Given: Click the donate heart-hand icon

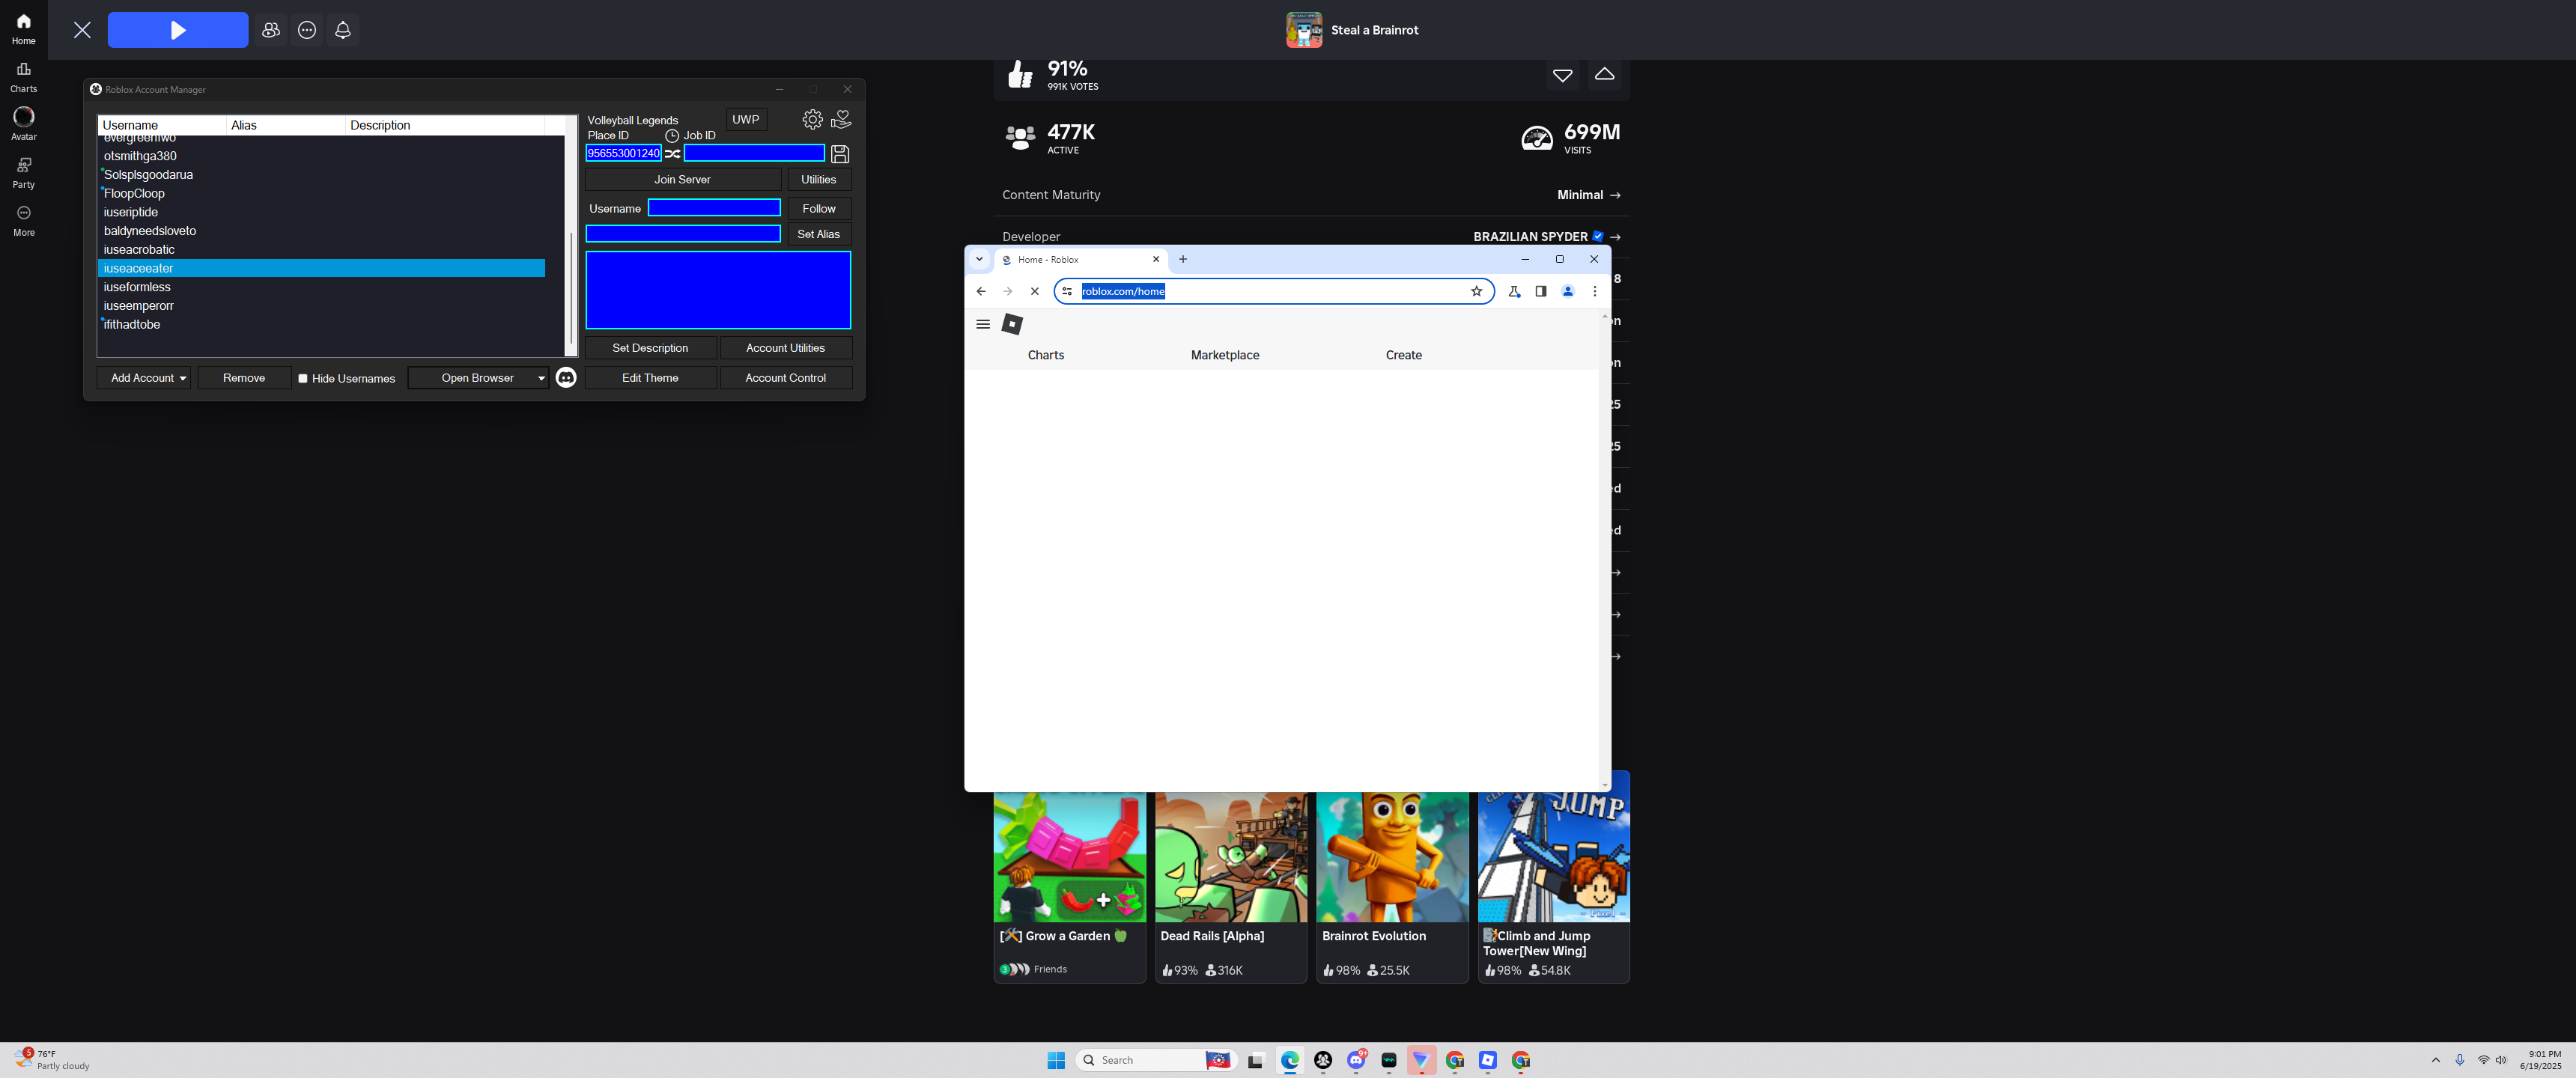Looking at the screenshot, I should coord(841,120).
